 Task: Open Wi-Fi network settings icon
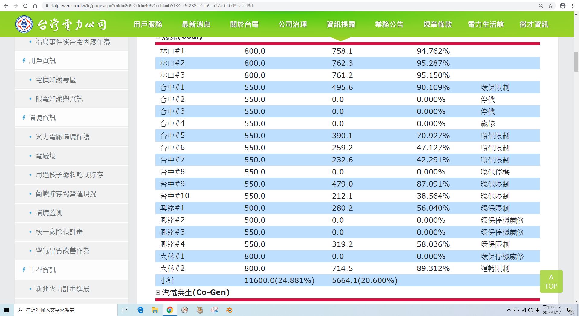523,310
